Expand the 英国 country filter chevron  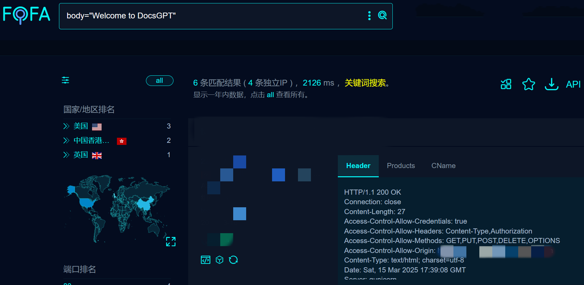(x=66, y=155)
